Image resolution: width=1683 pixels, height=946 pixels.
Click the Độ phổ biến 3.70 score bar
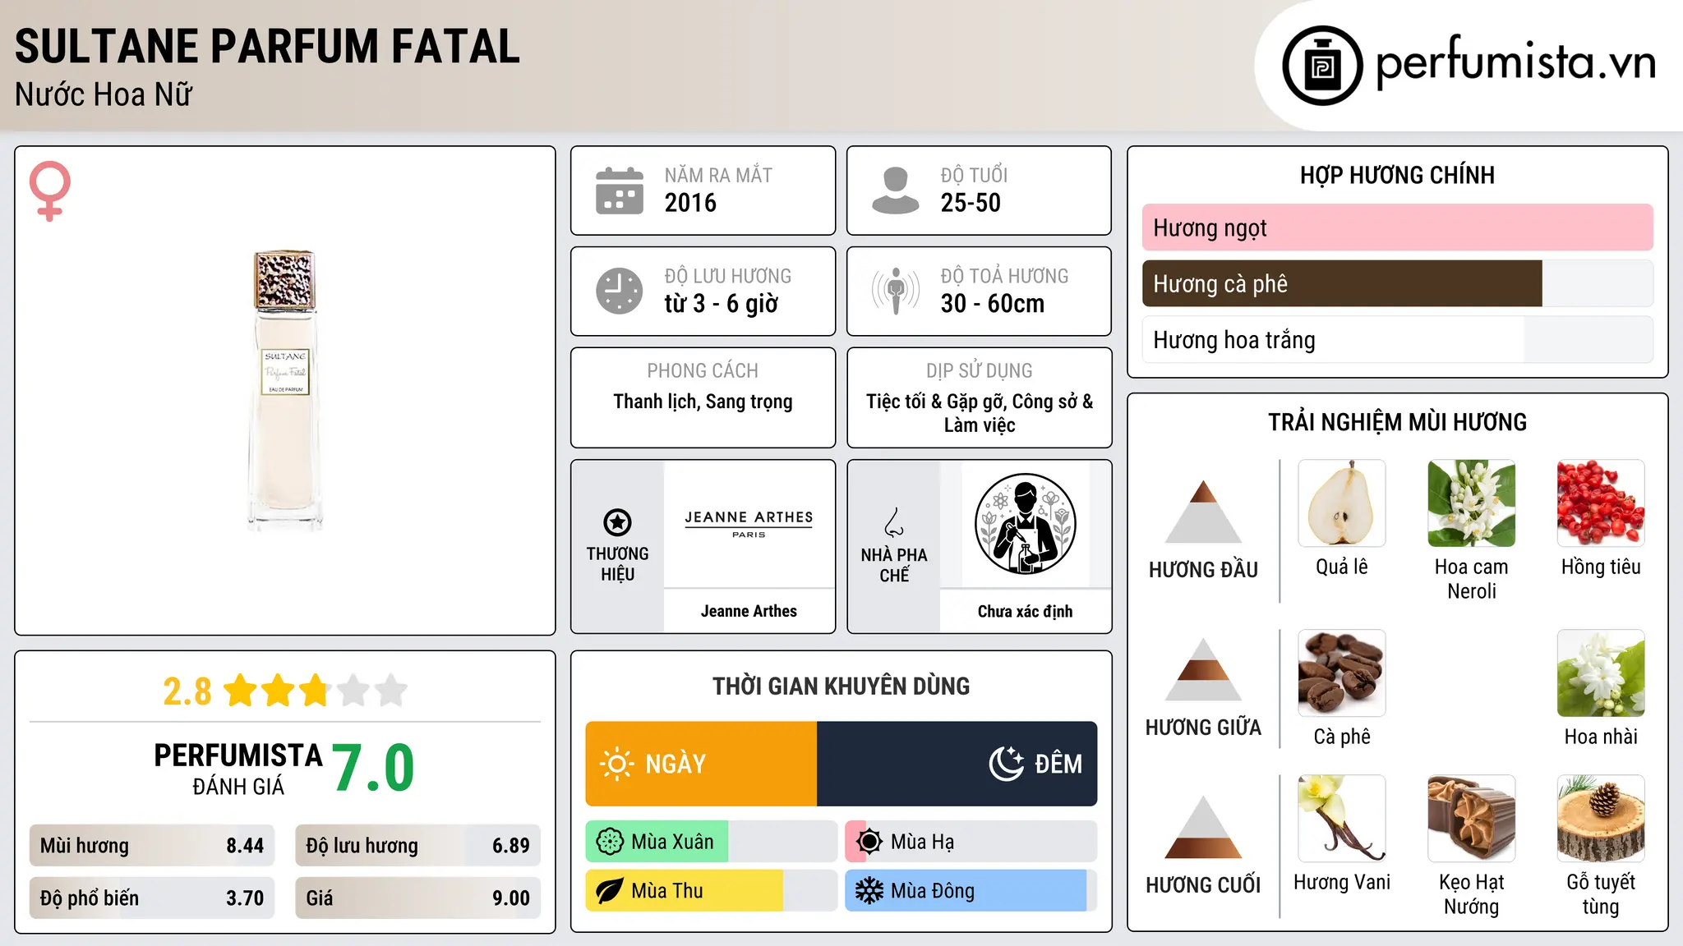click(x=152, y=898)
